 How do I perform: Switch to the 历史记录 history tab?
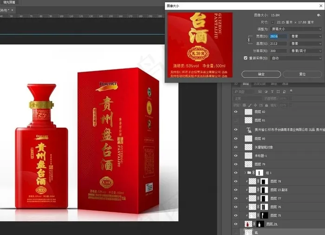coord(260,84)
